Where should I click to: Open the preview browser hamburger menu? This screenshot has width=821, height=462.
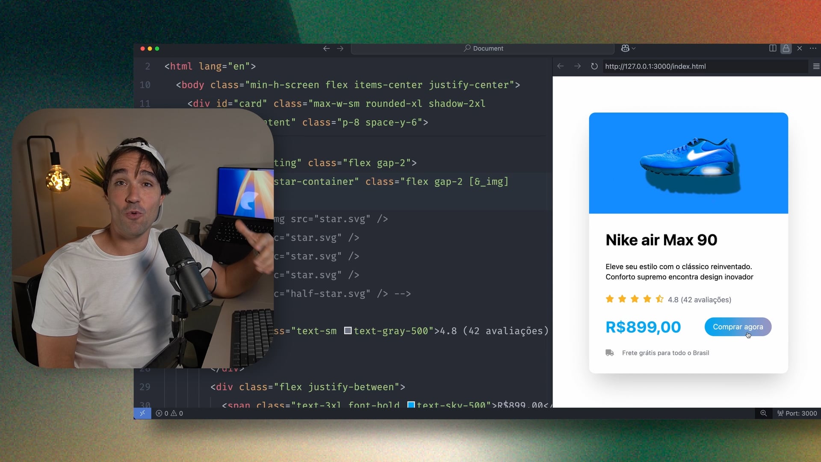click(x=816, y=66)
